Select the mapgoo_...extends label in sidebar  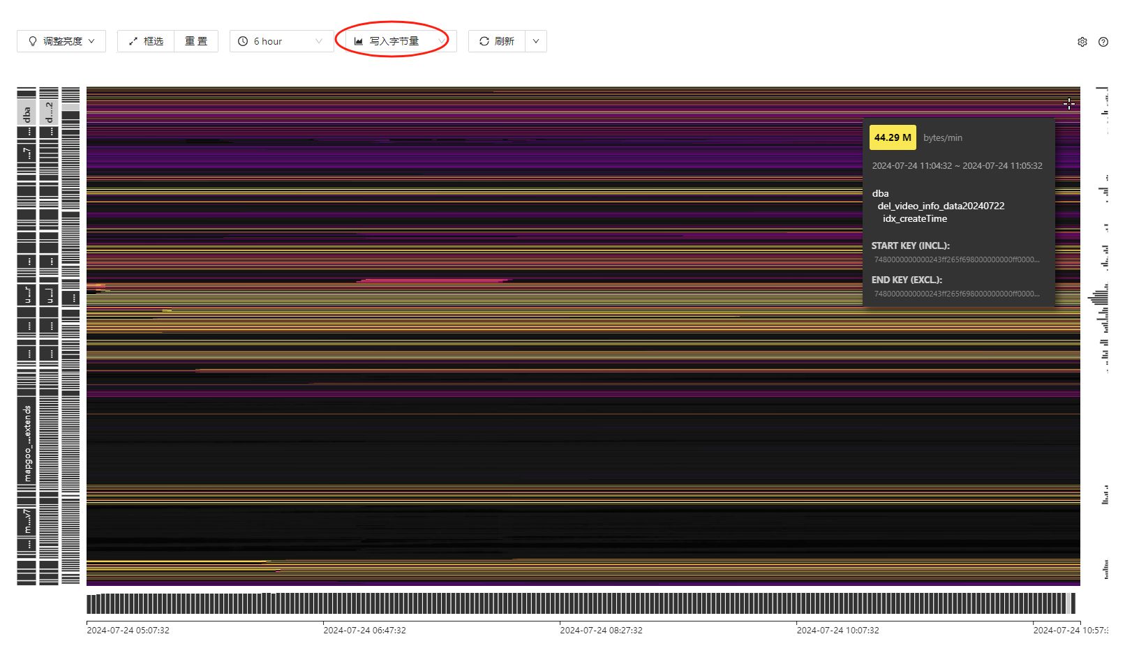(x=27, y=444)
